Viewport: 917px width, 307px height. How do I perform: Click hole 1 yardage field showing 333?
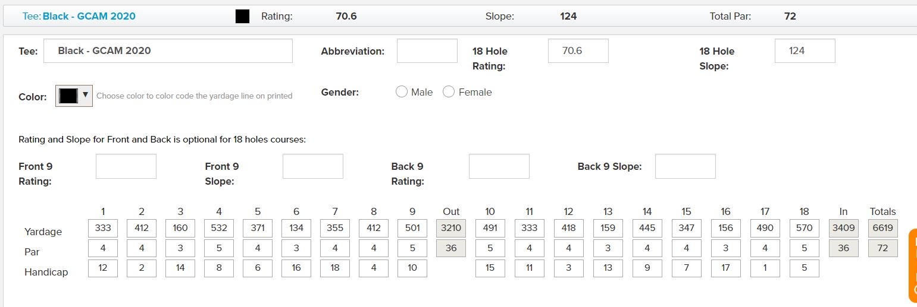pos(103,228)
